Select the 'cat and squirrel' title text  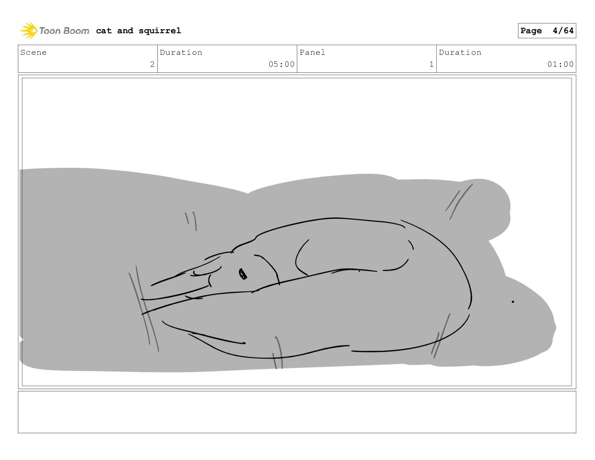138,31
